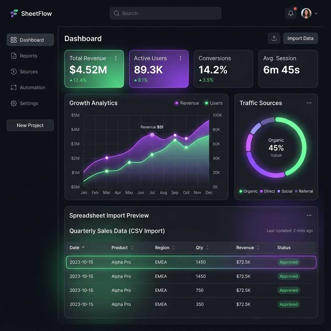Click the 'Quarterly Sales Data (CSV Import)' title
This screenshot has width=331, height=331.
click(117, 231)
